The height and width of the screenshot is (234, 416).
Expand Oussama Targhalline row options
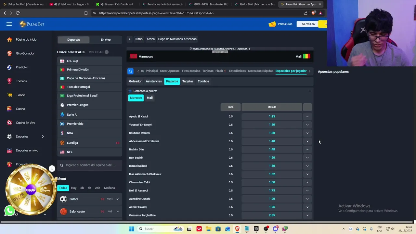[307, 215]
